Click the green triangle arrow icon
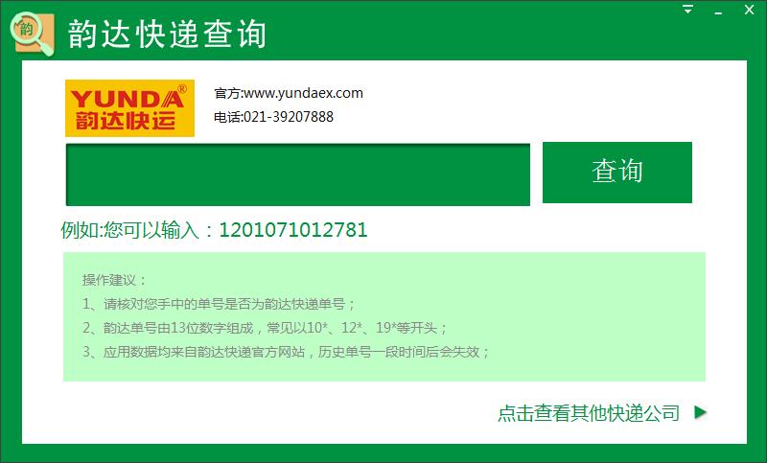767x463 pixels. 701,412
